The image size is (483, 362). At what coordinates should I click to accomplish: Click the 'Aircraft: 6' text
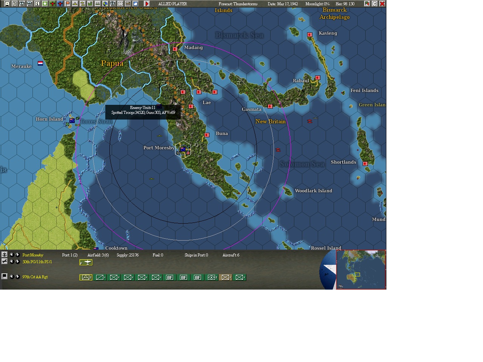point(231,255)
